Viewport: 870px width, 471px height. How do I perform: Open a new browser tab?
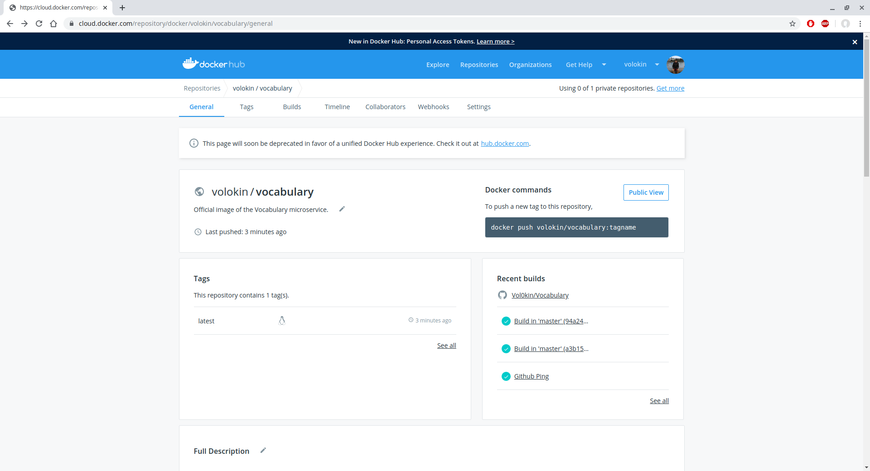click(122, 8)
